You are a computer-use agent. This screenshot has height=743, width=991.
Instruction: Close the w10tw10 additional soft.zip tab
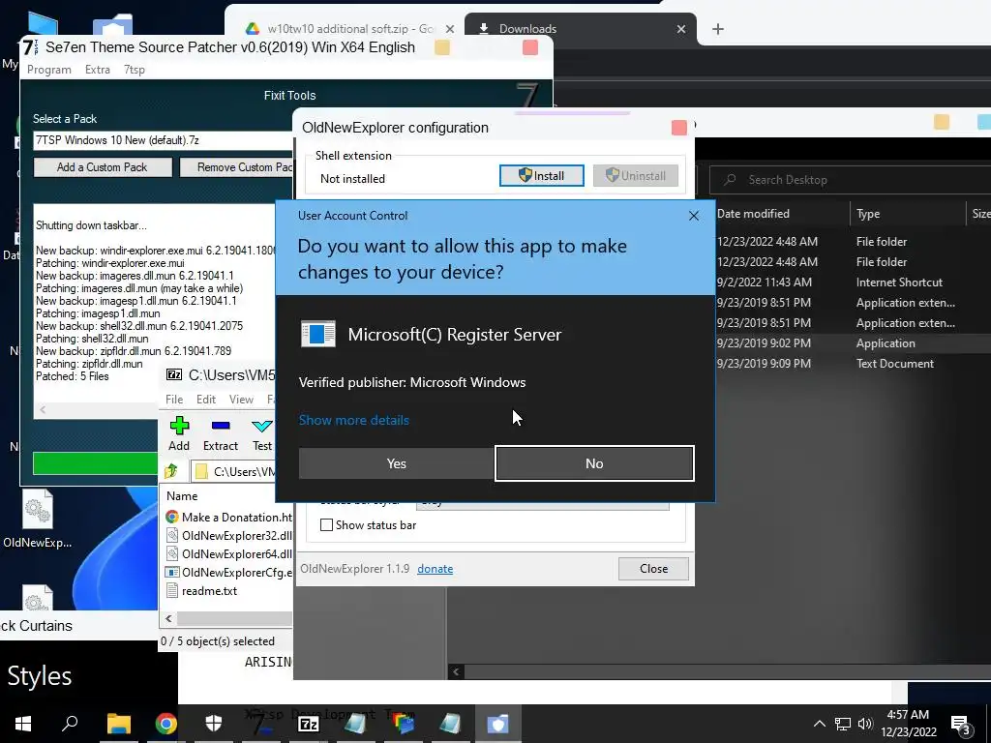coord(450,29)
